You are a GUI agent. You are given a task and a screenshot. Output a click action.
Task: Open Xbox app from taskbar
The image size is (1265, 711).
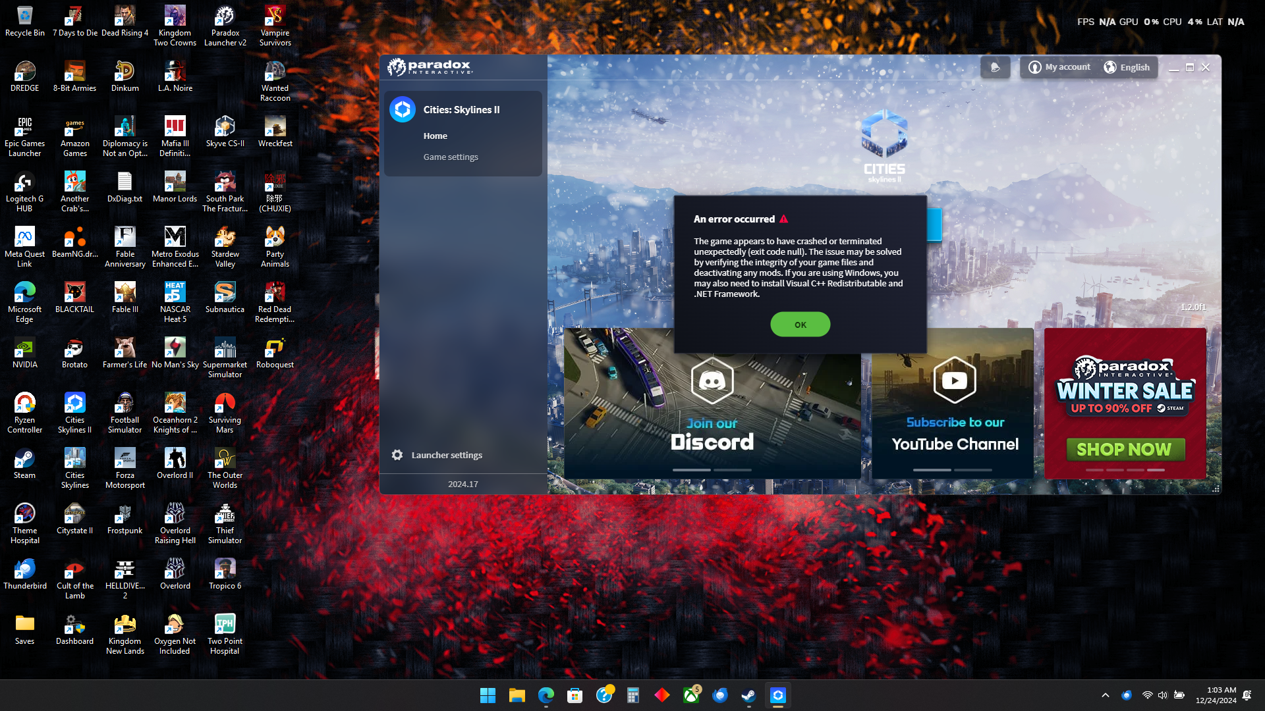(690, 695)
